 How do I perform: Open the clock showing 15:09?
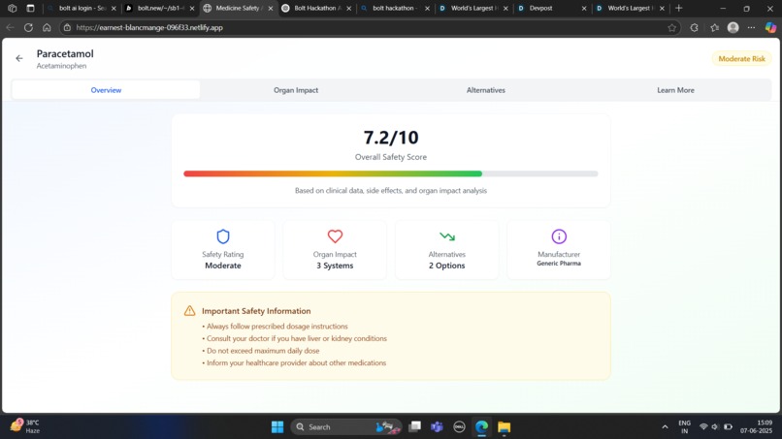(x=756, y=427)
